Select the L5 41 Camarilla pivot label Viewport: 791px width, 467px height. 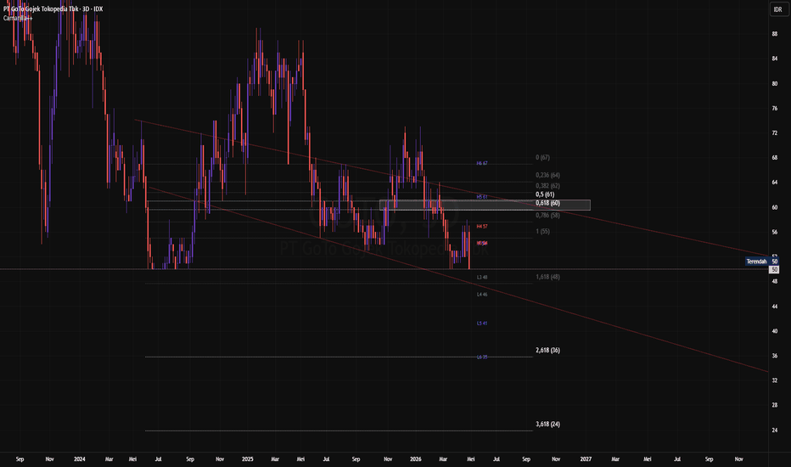coord(482,324)
